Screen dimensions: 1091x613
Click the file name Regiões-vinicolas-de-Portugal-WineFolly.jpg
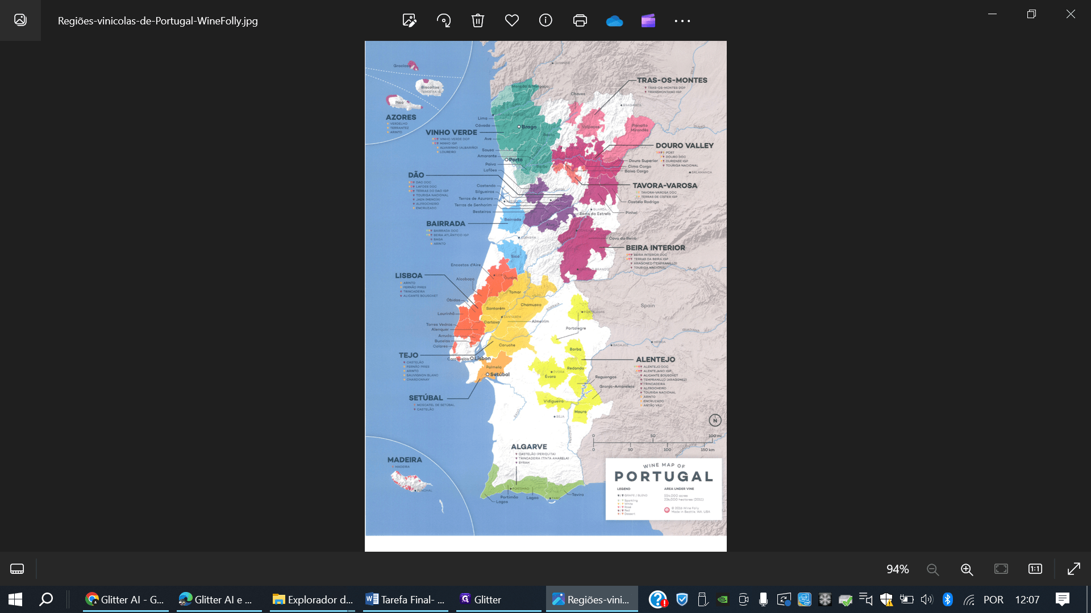pos(158,21)
